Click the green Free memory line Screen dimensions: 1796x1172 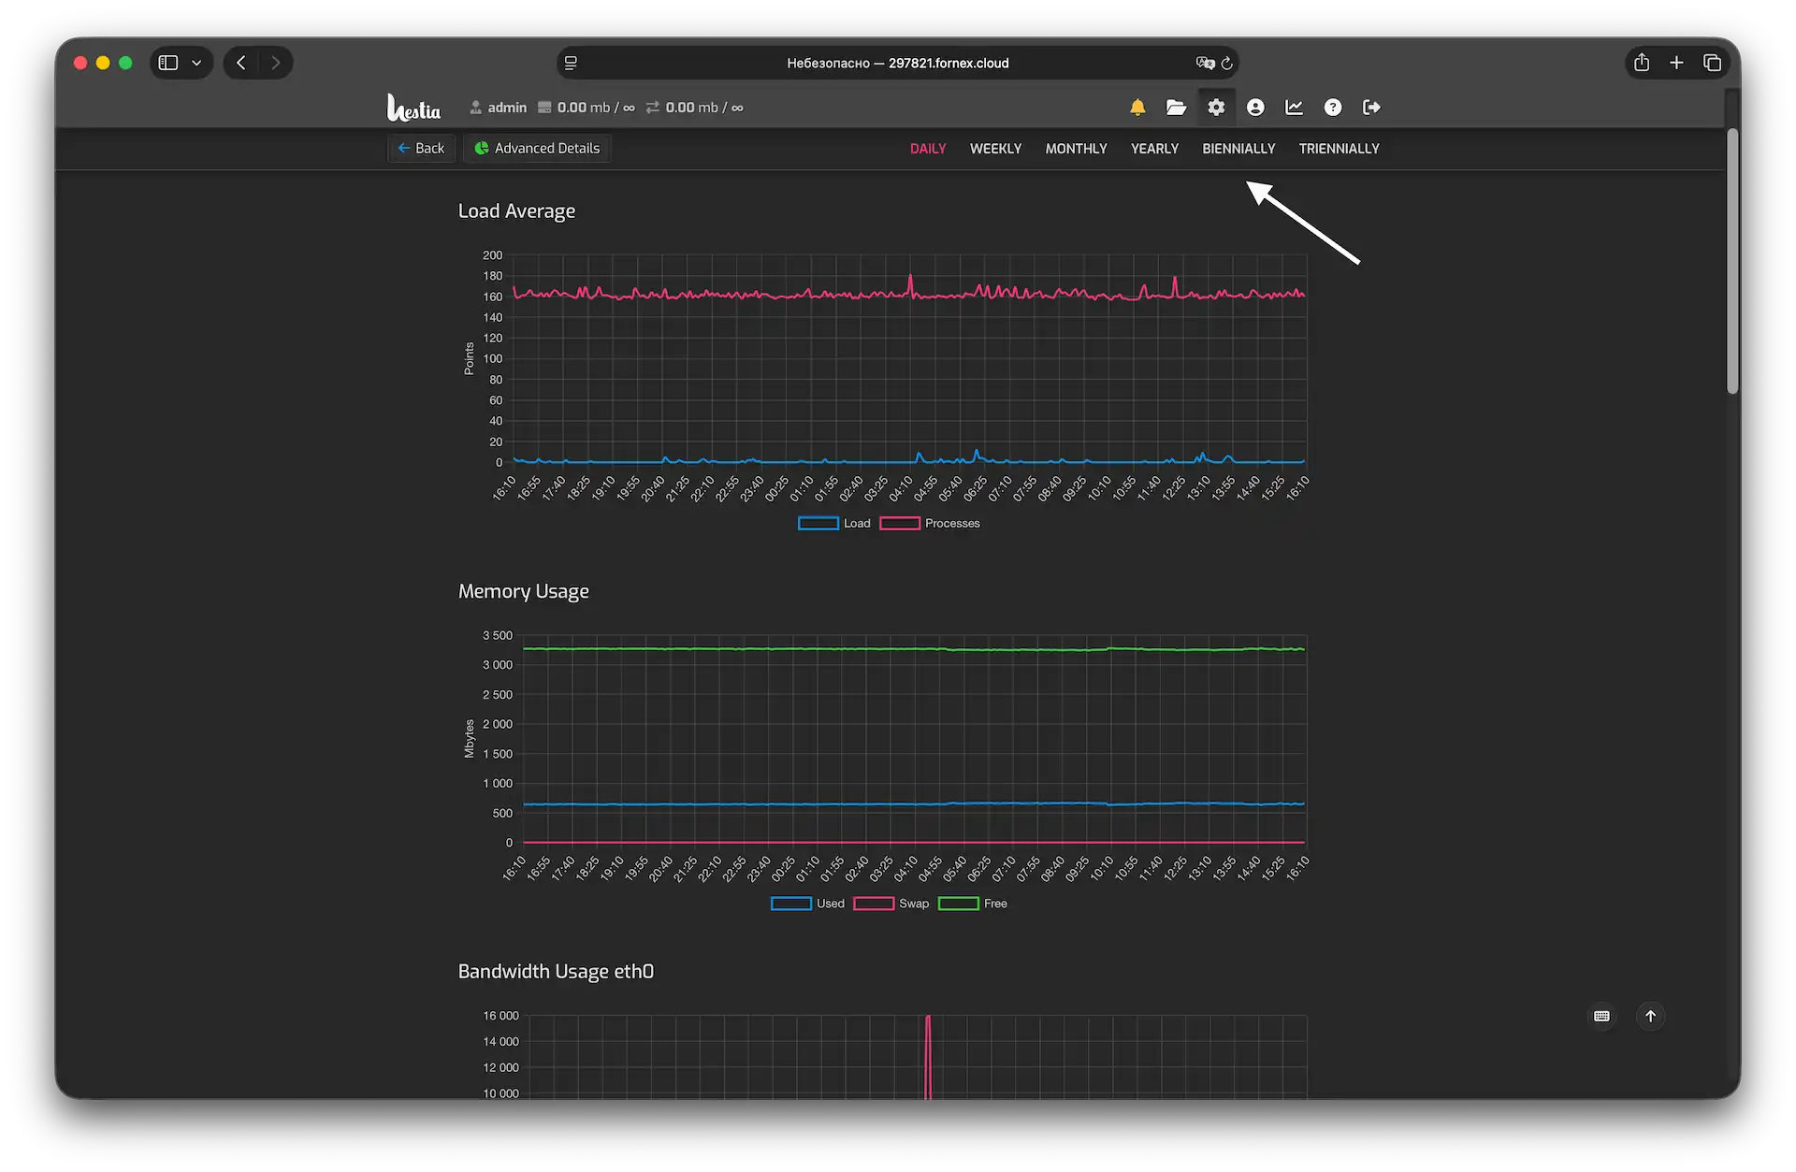[914, 648]
